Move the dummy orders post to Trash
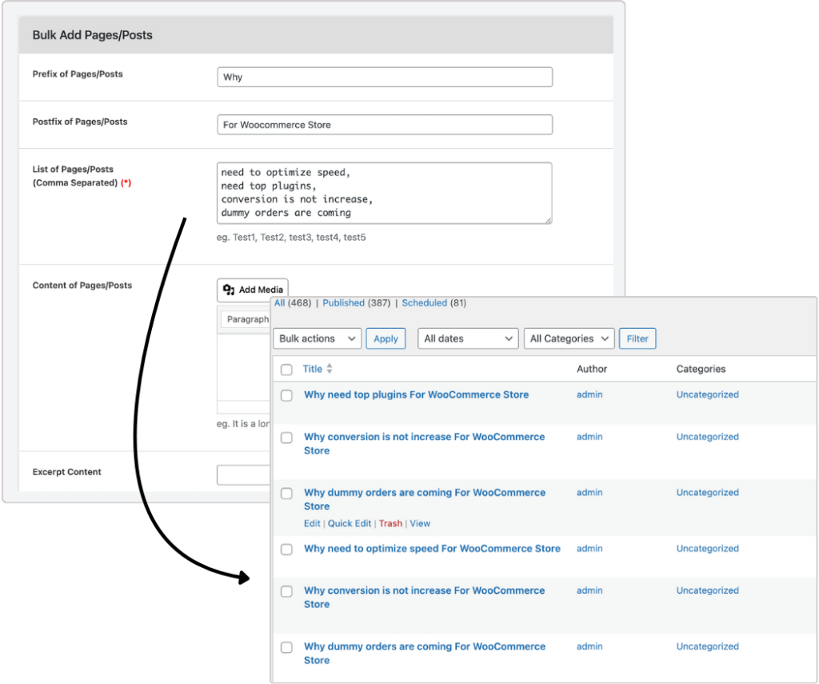 click(x=390, y=523)
